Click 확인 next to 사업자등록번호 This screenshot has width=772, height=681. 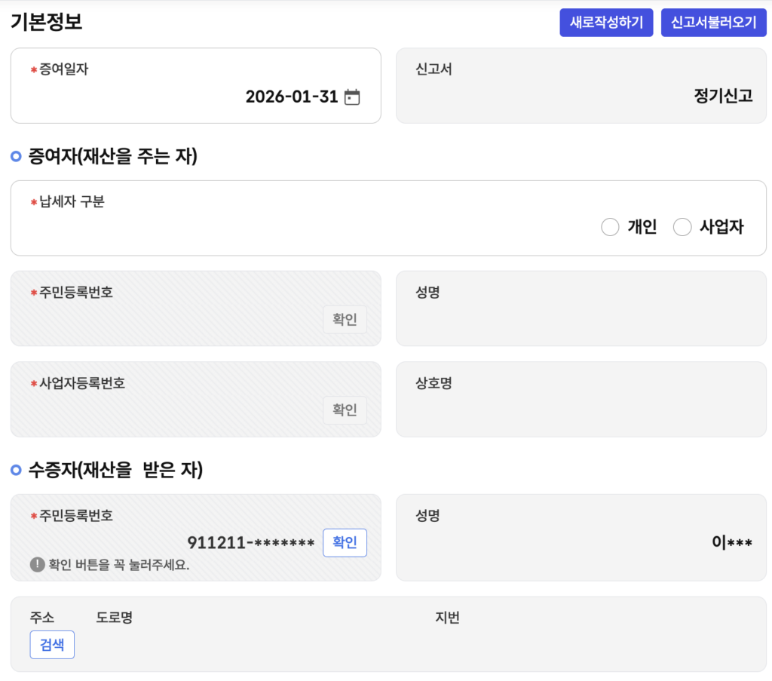pyautogui.click(x=345, y=410)
